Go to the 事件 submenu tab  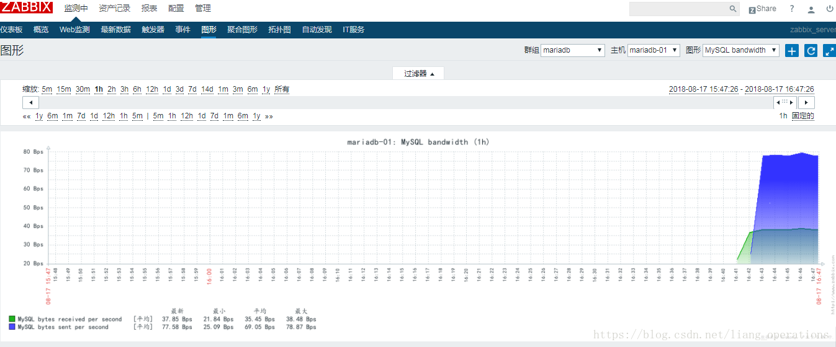(182, 30)
